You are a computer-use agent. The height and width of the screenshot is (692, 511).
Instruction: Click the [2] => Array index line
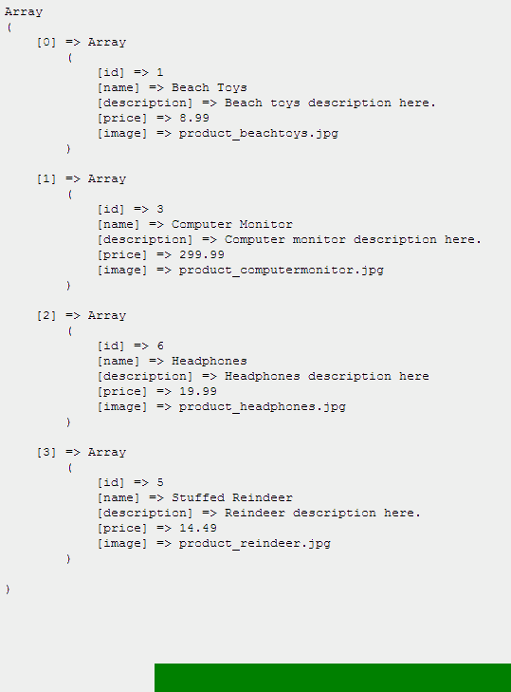(x=82, y=315)
